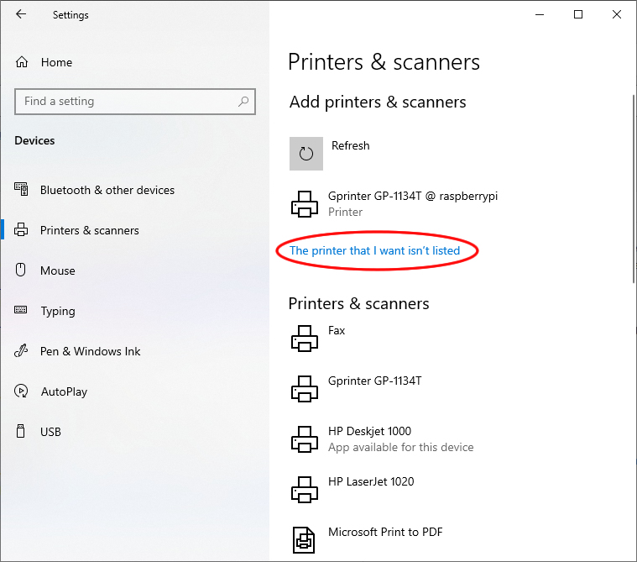Viewport: 637px width, 562px height.
Task: Open Mouse settings
Action: [58, 270]
